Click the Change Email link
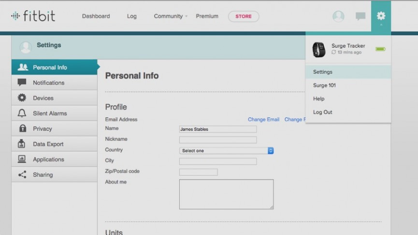The height and width of the screenshot is (235, 418). point(263,120)
